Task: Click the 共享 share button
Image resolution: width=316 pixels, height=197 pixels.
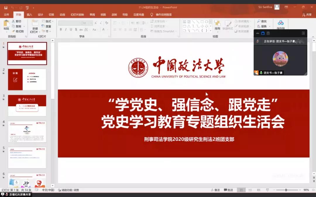Action: 307,15
